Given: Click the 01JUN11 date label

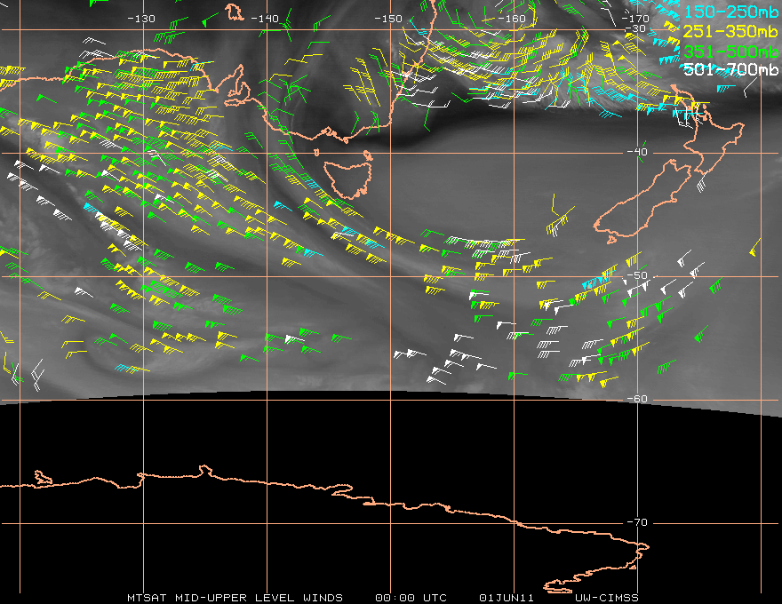Looking at the screenshot, I should pos(507,598).
